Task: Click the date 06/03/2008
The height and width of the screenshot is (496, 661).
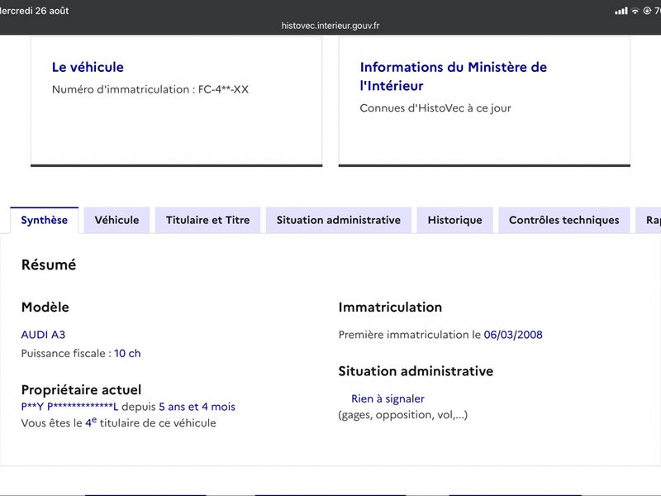Action: coord(513,335)
